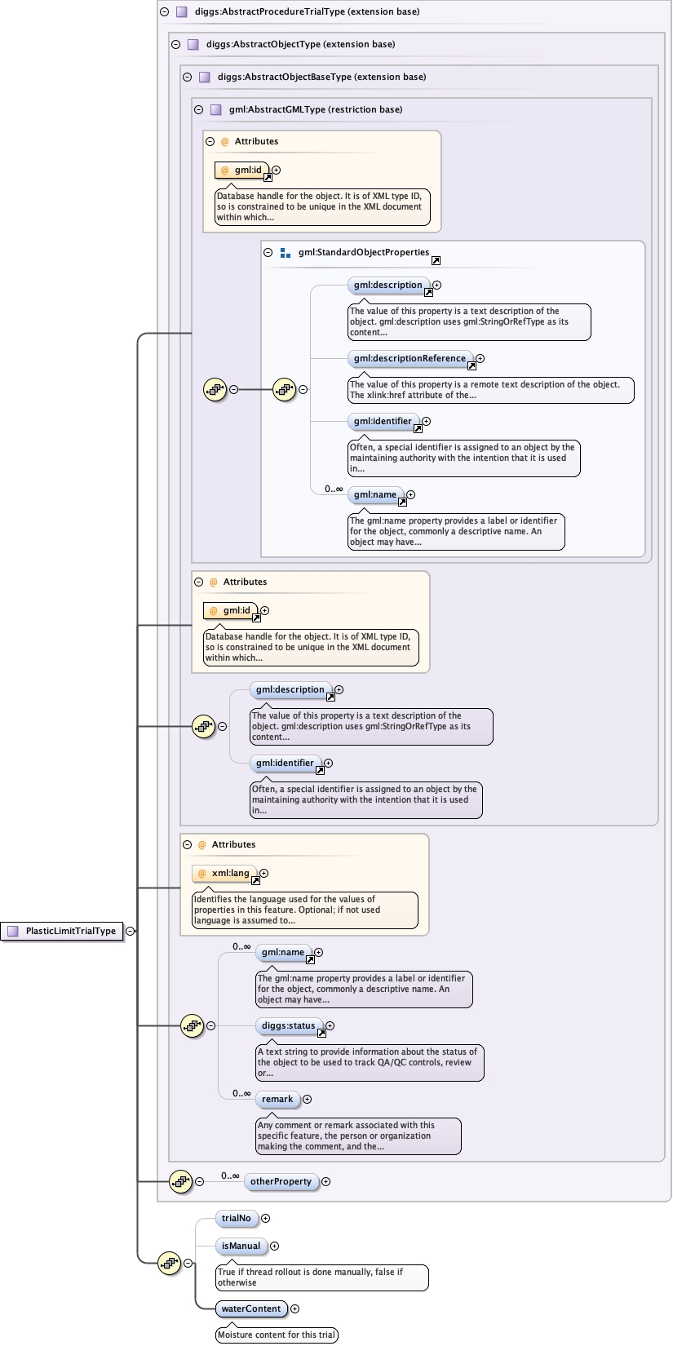This screenshot has height=1346, width=673.
Task: Collapse the diggs:AbstractProcedureTrialType section
Action: 165,12
